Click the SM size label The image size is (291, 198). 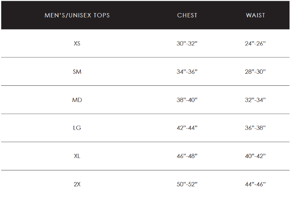pyautogui.click(x=77, y=72)
